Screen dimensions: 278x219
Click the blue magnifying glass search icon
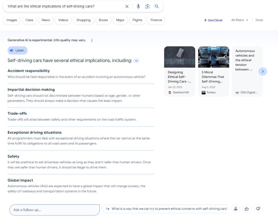pos(157,6)
